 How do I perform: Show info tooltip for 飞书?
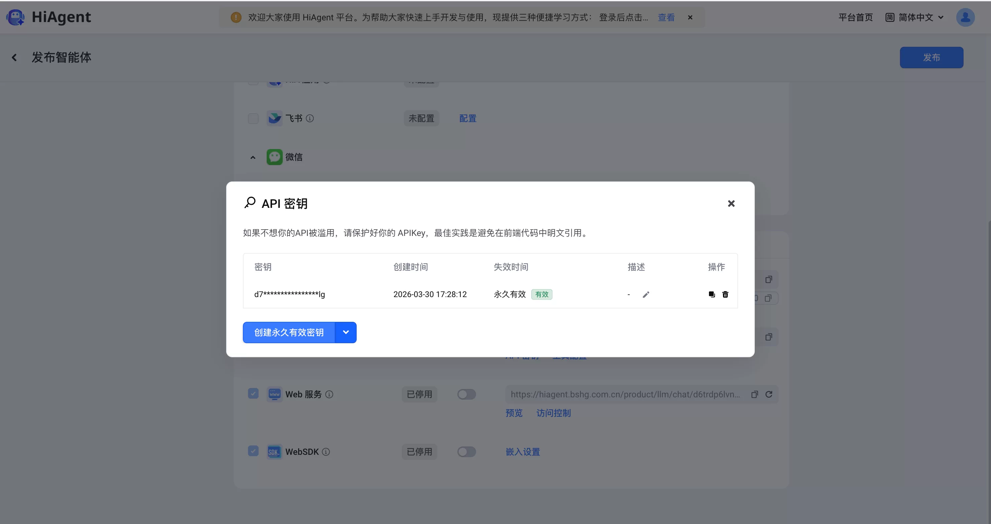tap(310, 118)
